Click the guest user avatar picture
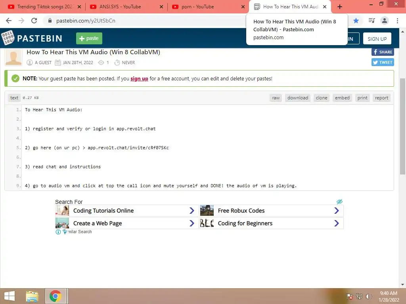406x304 pixels. coord(13,57)
